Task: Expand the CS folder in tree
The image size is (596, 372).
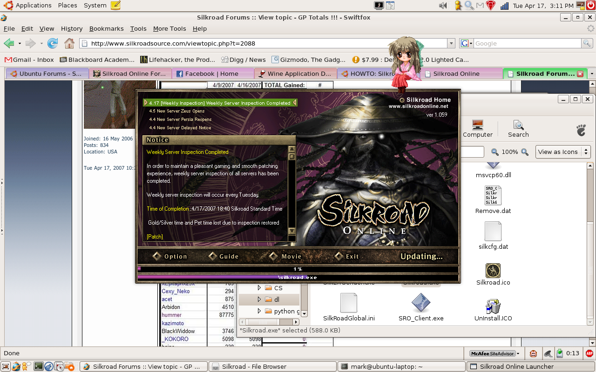Action: click(x=259, y=288)
